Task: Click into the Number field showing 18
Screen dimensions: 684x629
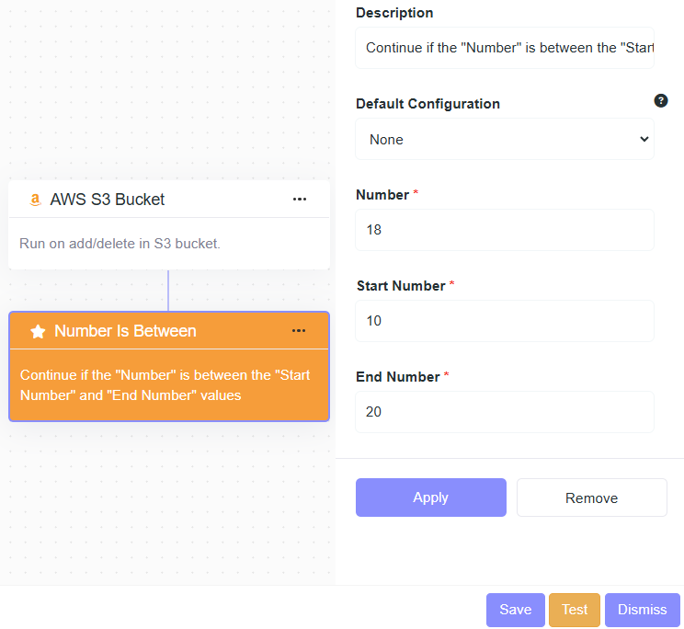Action: (504, 230)
